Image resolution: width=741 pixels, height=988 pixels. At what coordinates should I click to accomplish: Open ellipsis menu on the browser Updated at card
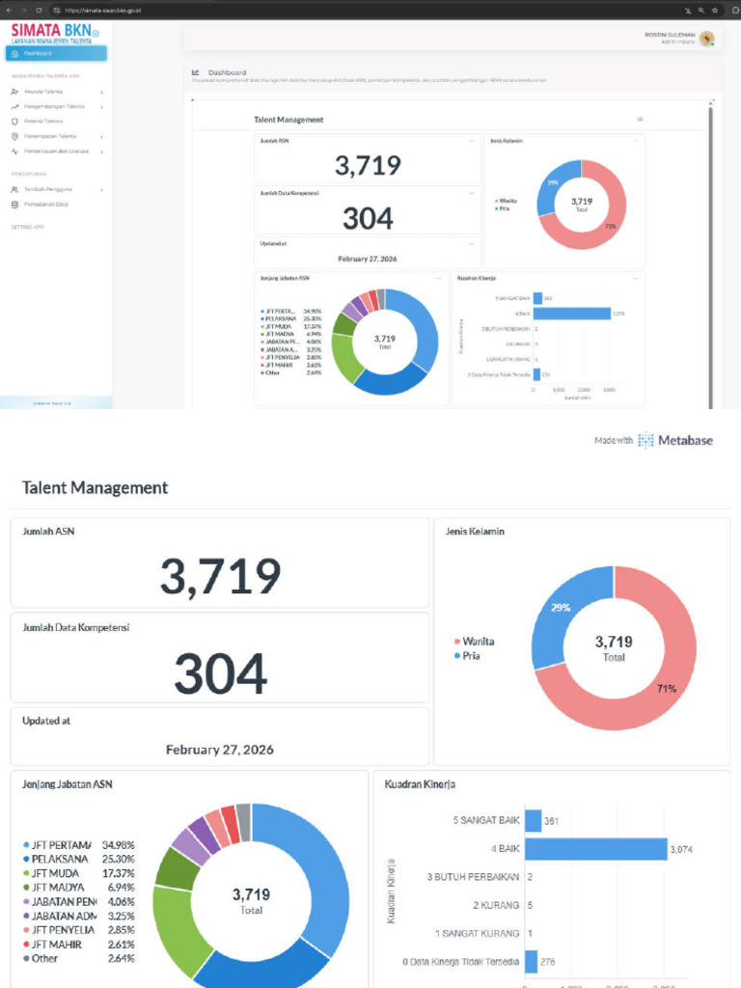[x=471, y=243]
